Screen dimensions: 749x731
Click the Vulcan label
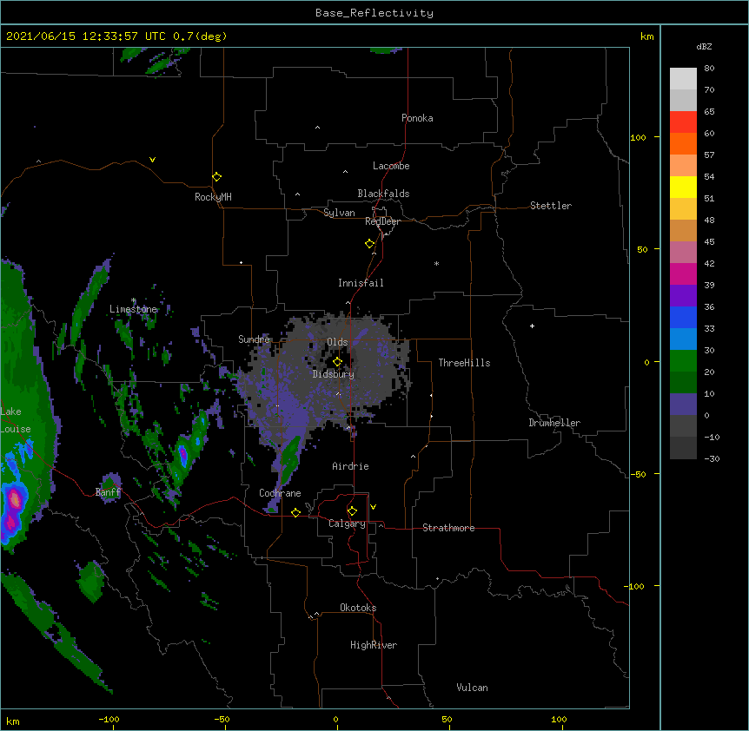pos(472,688)
